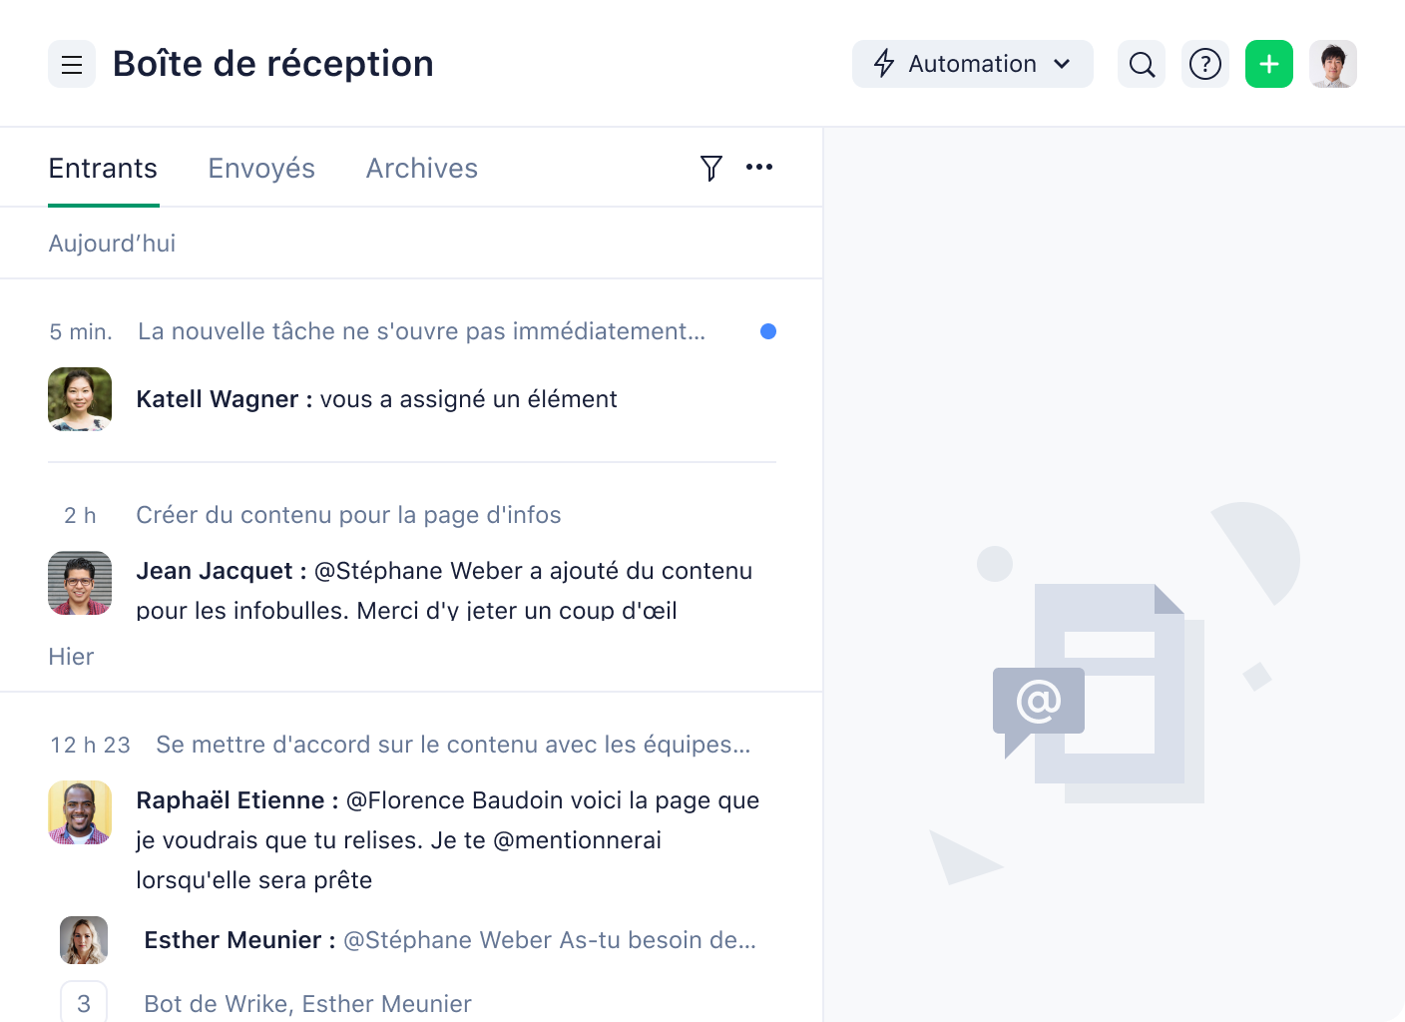The image size is (1405, 1022).
Task: Switch to the Archives tab
Action: click(422, 168)
